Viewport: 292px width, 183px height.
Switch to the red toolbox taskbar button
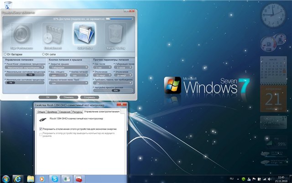pyautogui.click(x=79, y=179)
